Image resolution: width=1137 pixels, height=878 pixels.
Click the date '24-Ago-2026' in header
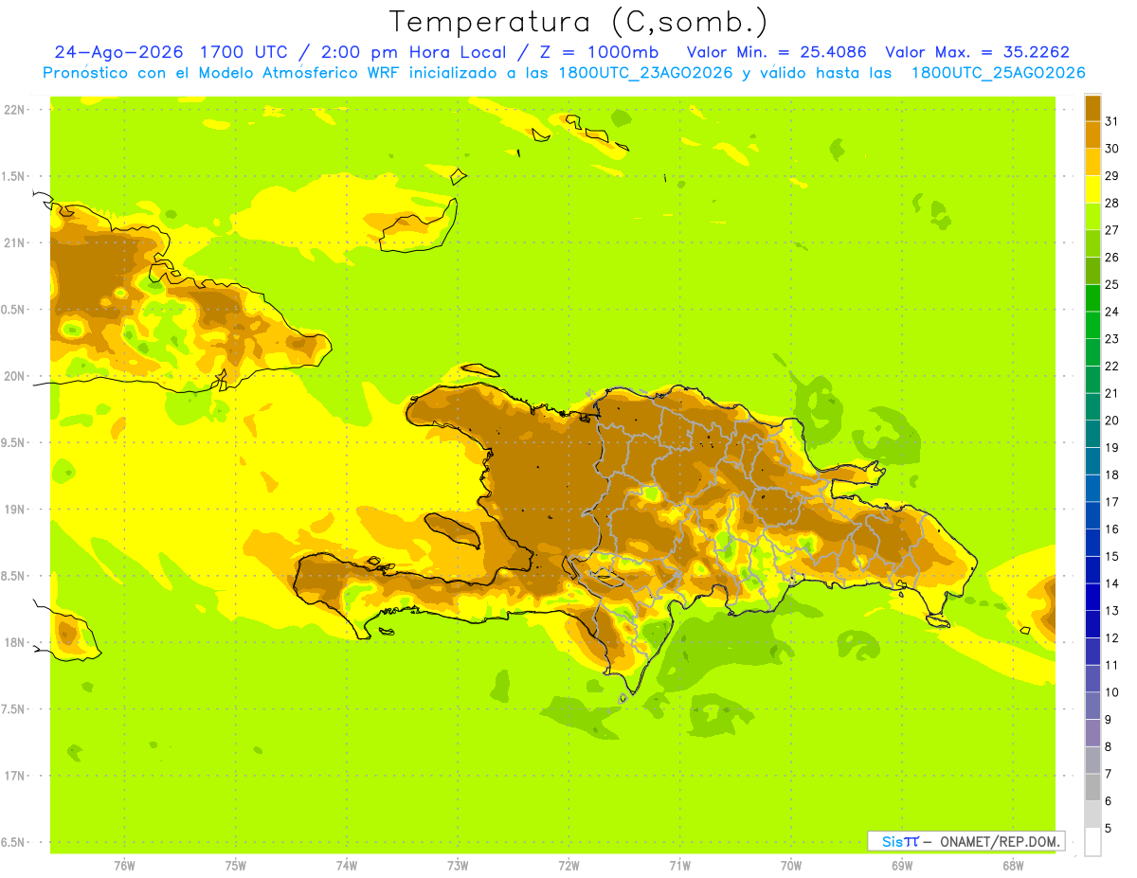(117, 52)
